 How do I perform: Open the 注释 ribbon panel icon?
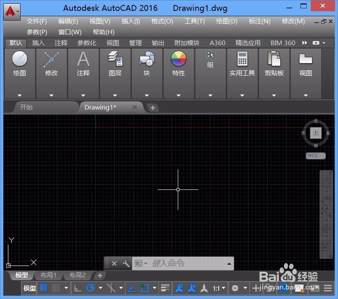[83, 59]
